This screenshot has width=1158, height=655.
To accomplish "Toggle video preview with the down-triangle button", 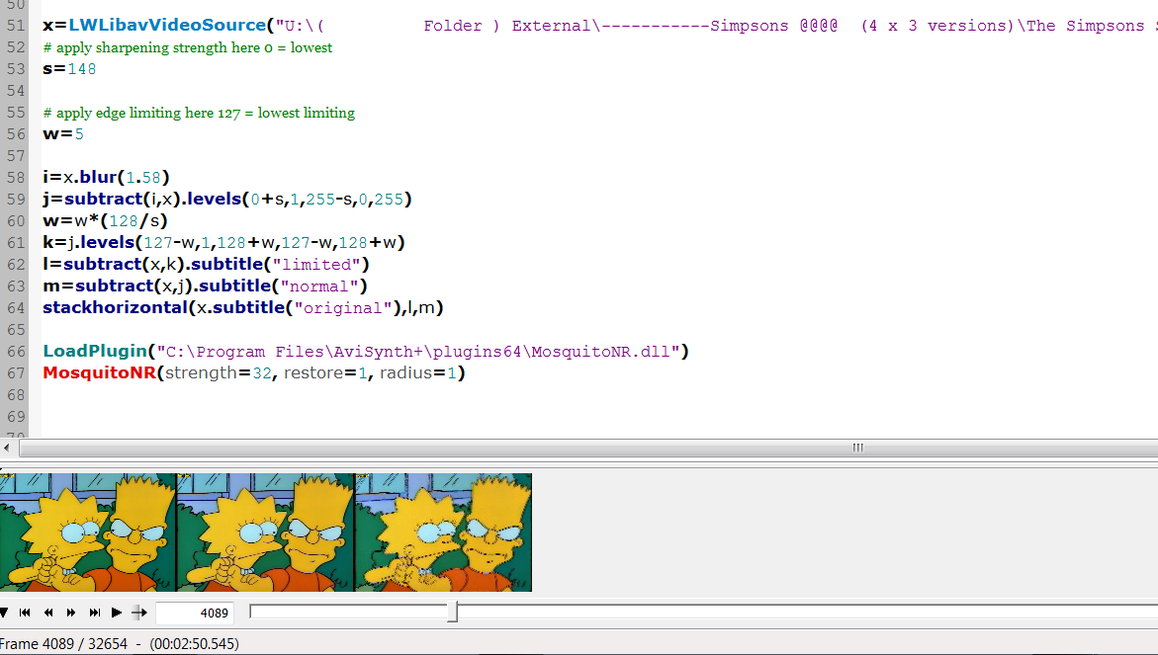I will point(4,613).
